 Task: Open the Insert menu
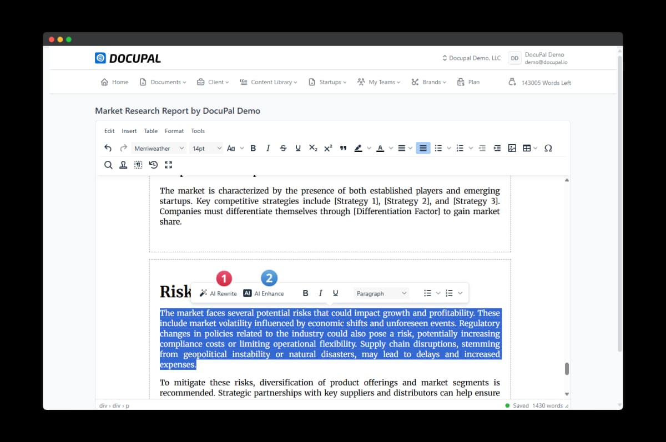point(129,131)
